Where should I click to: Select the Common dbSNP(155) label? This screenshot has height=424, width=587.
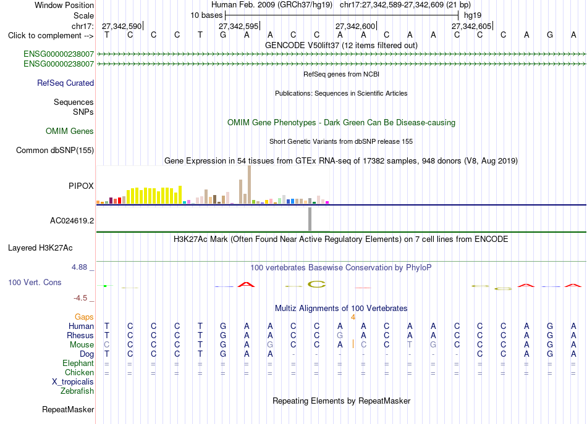pos(54,151)
